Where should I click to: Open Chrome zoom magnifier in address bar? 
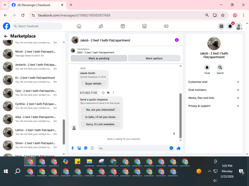coord(207,15)
